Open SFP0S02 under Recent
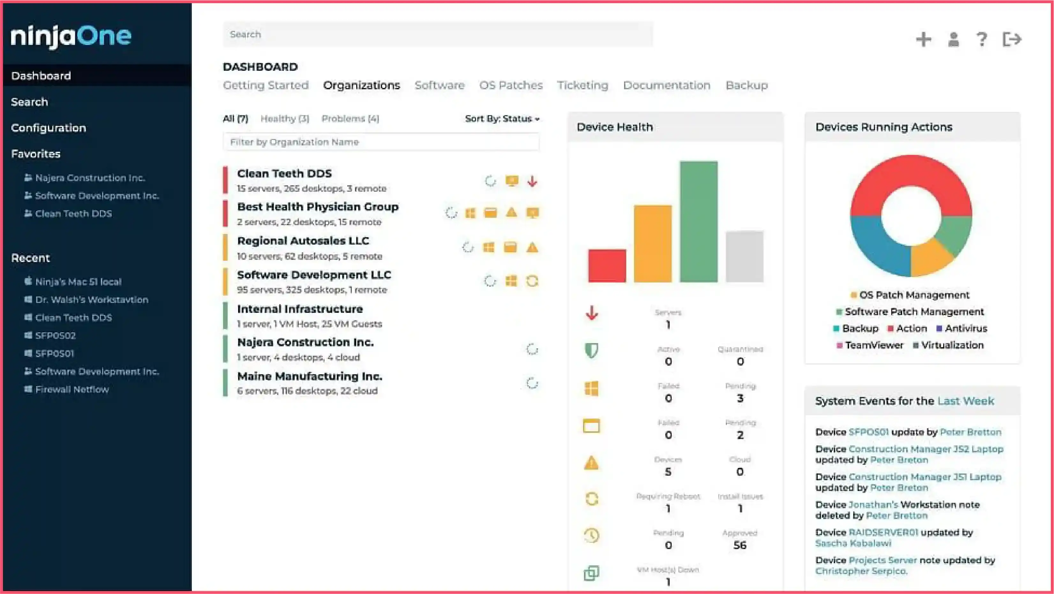Viewport: 1054px width, 594px height. pos(55,336)
